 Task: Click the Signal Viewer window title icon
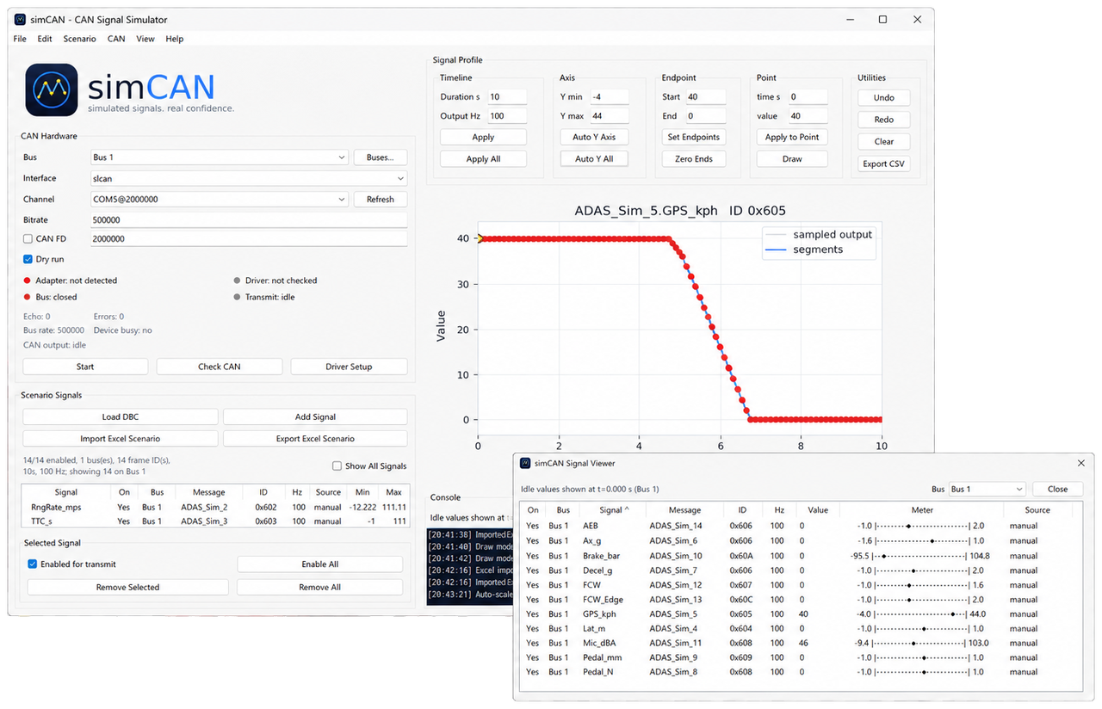click(526, 463)
